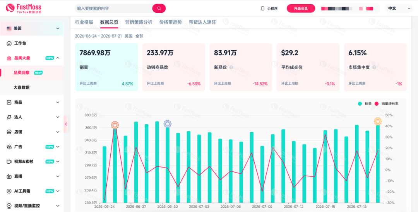Image resolution: width=418 pixels, height=212 pixels.
Task: Click the 工作台 home icon
Action: tap(9, 43)
